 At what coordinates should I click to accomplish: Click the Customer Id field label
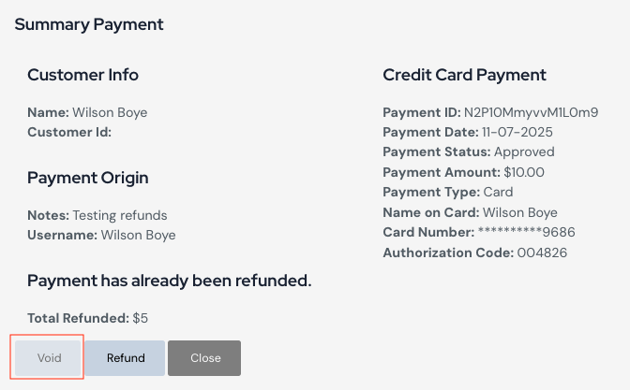[69, 132]
